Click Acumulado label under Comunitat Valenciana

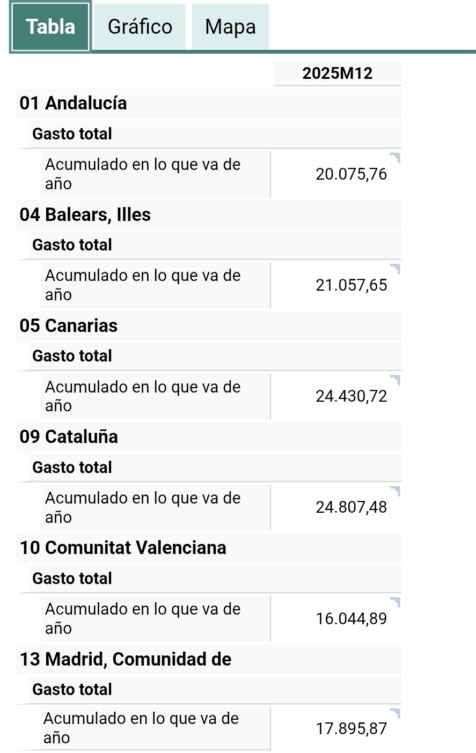tap(143, 618)
